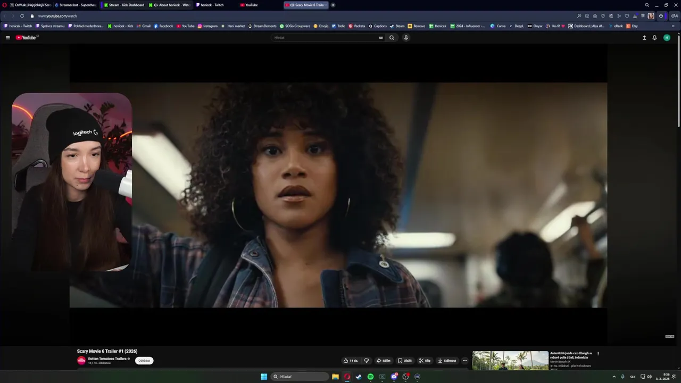
Task: Open File Explorer from the taskbar
Action: coord(335,377)
